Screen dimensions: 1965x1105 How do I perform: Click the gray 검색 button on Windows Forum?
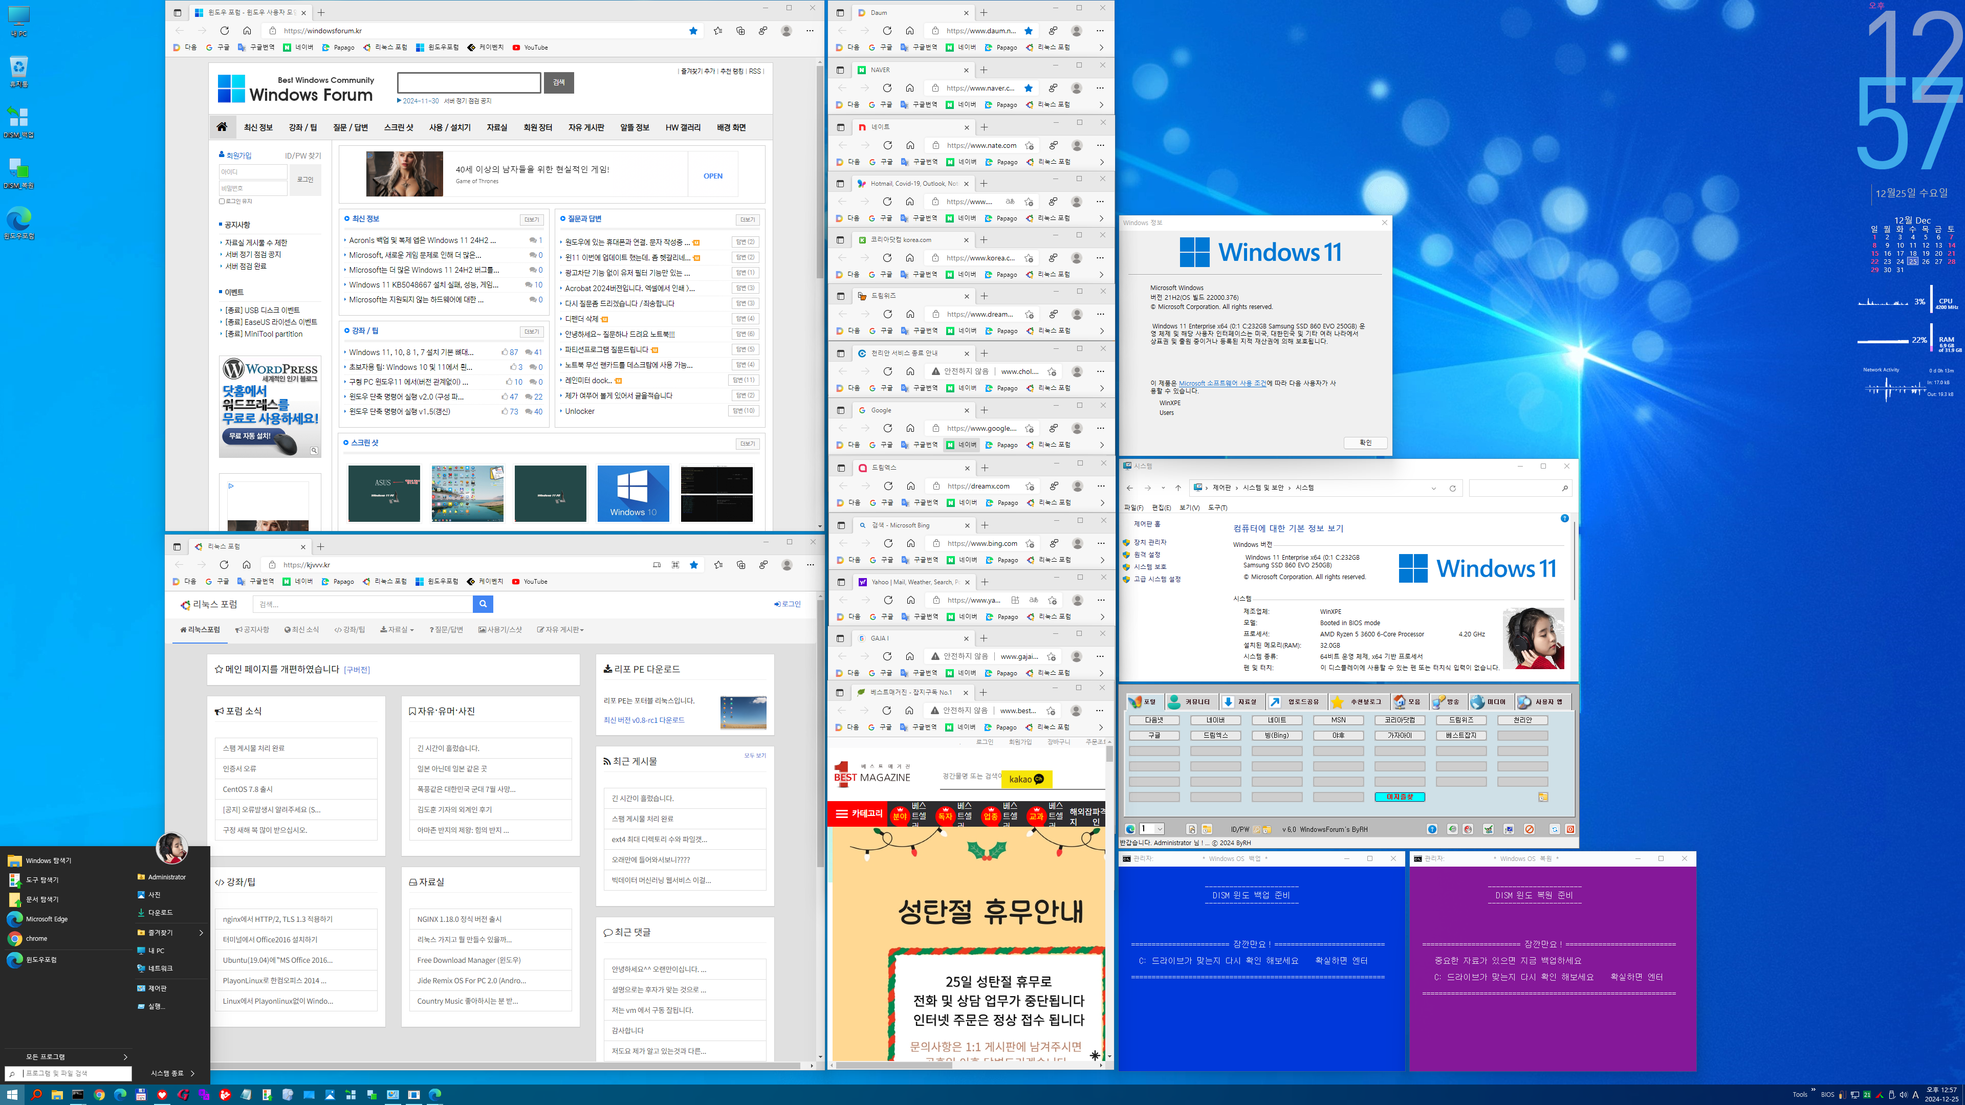point(558,82)
